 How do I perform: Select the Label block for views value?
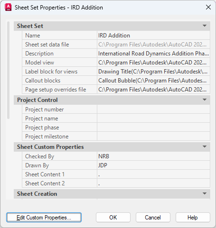(x=153, y=72)
